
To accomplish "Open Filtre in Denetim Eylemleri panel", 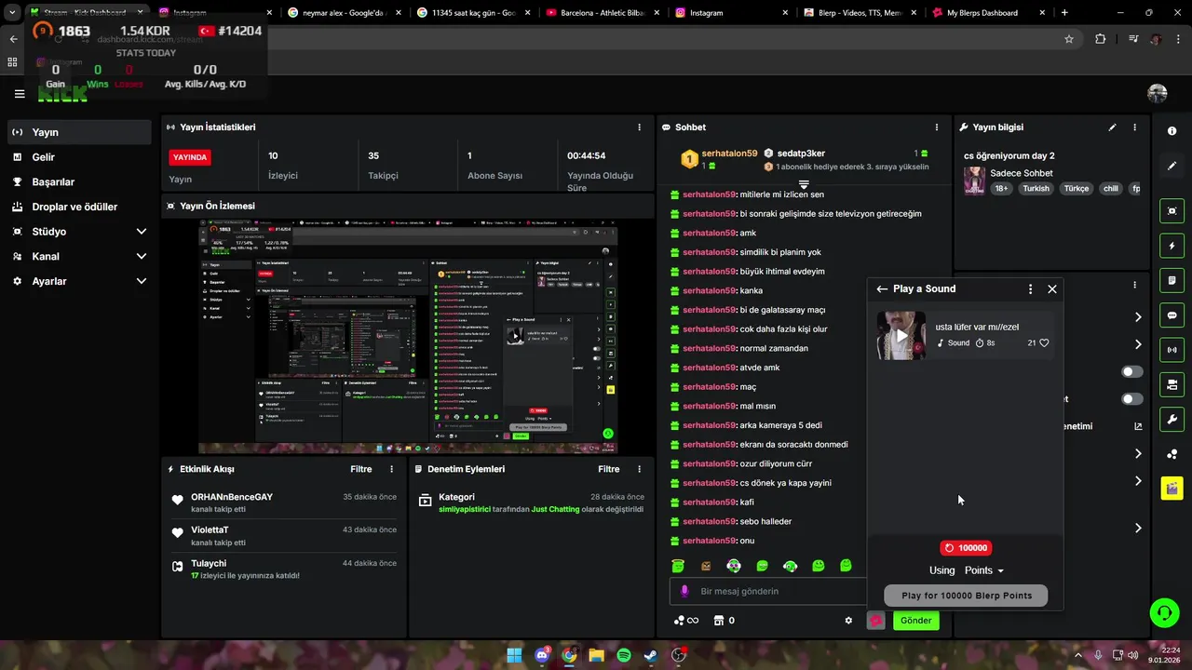I will tap(608, 470).
